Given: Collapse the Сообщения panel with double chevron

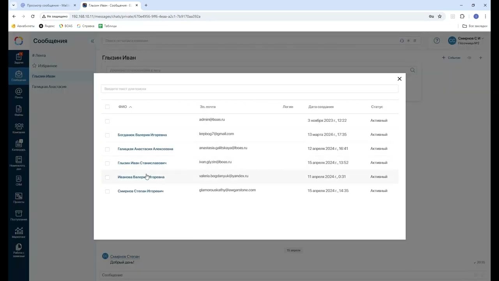Looking at the screenshot, I should (92, 41).
